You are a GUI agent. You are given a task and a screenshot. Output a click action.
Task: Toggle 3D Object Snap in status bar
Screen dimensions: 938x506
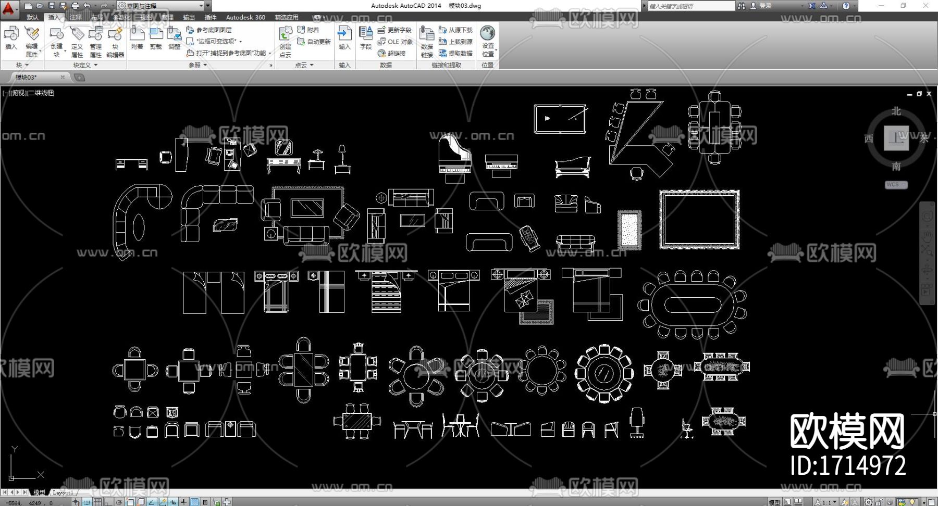click(141, 502)
